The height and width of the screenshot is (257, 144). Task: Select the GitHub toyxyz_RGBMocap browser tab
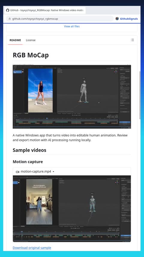45,10
